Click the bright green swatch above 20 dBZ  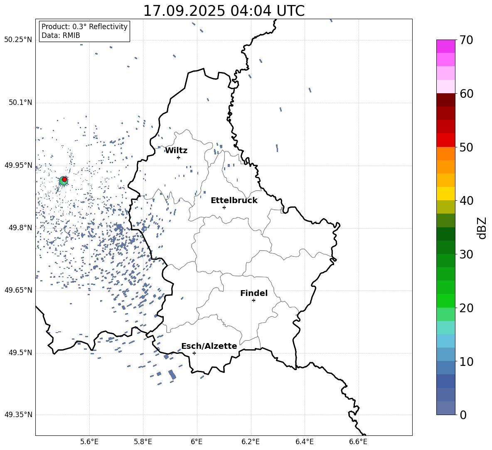(x=445, y=301)
